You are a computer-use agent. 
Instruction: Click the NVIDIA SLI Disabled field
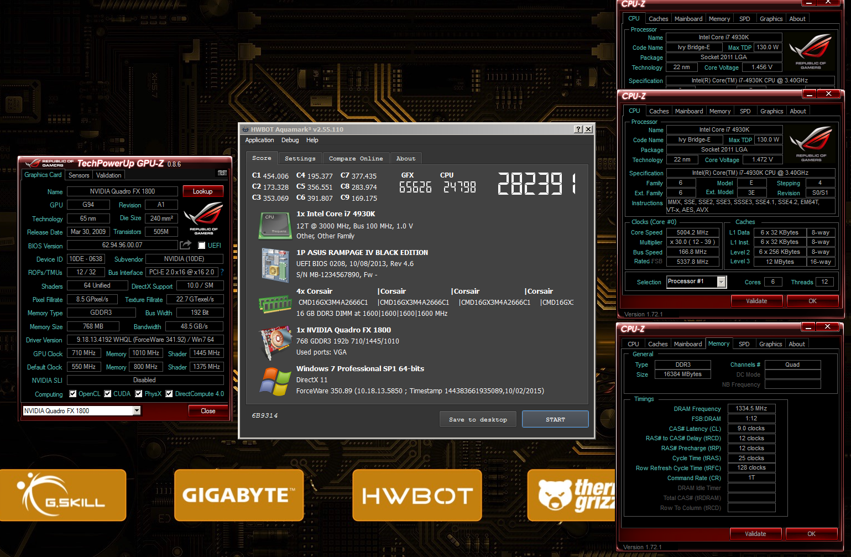[x=144, y=380]
